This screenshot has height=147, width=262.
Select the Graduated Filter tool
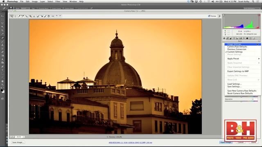[49, 16]
